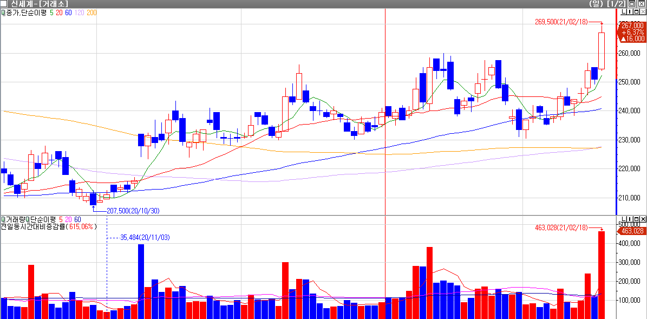
Task: Maximize the volume chart panel
Action: (x=636, y=219)
